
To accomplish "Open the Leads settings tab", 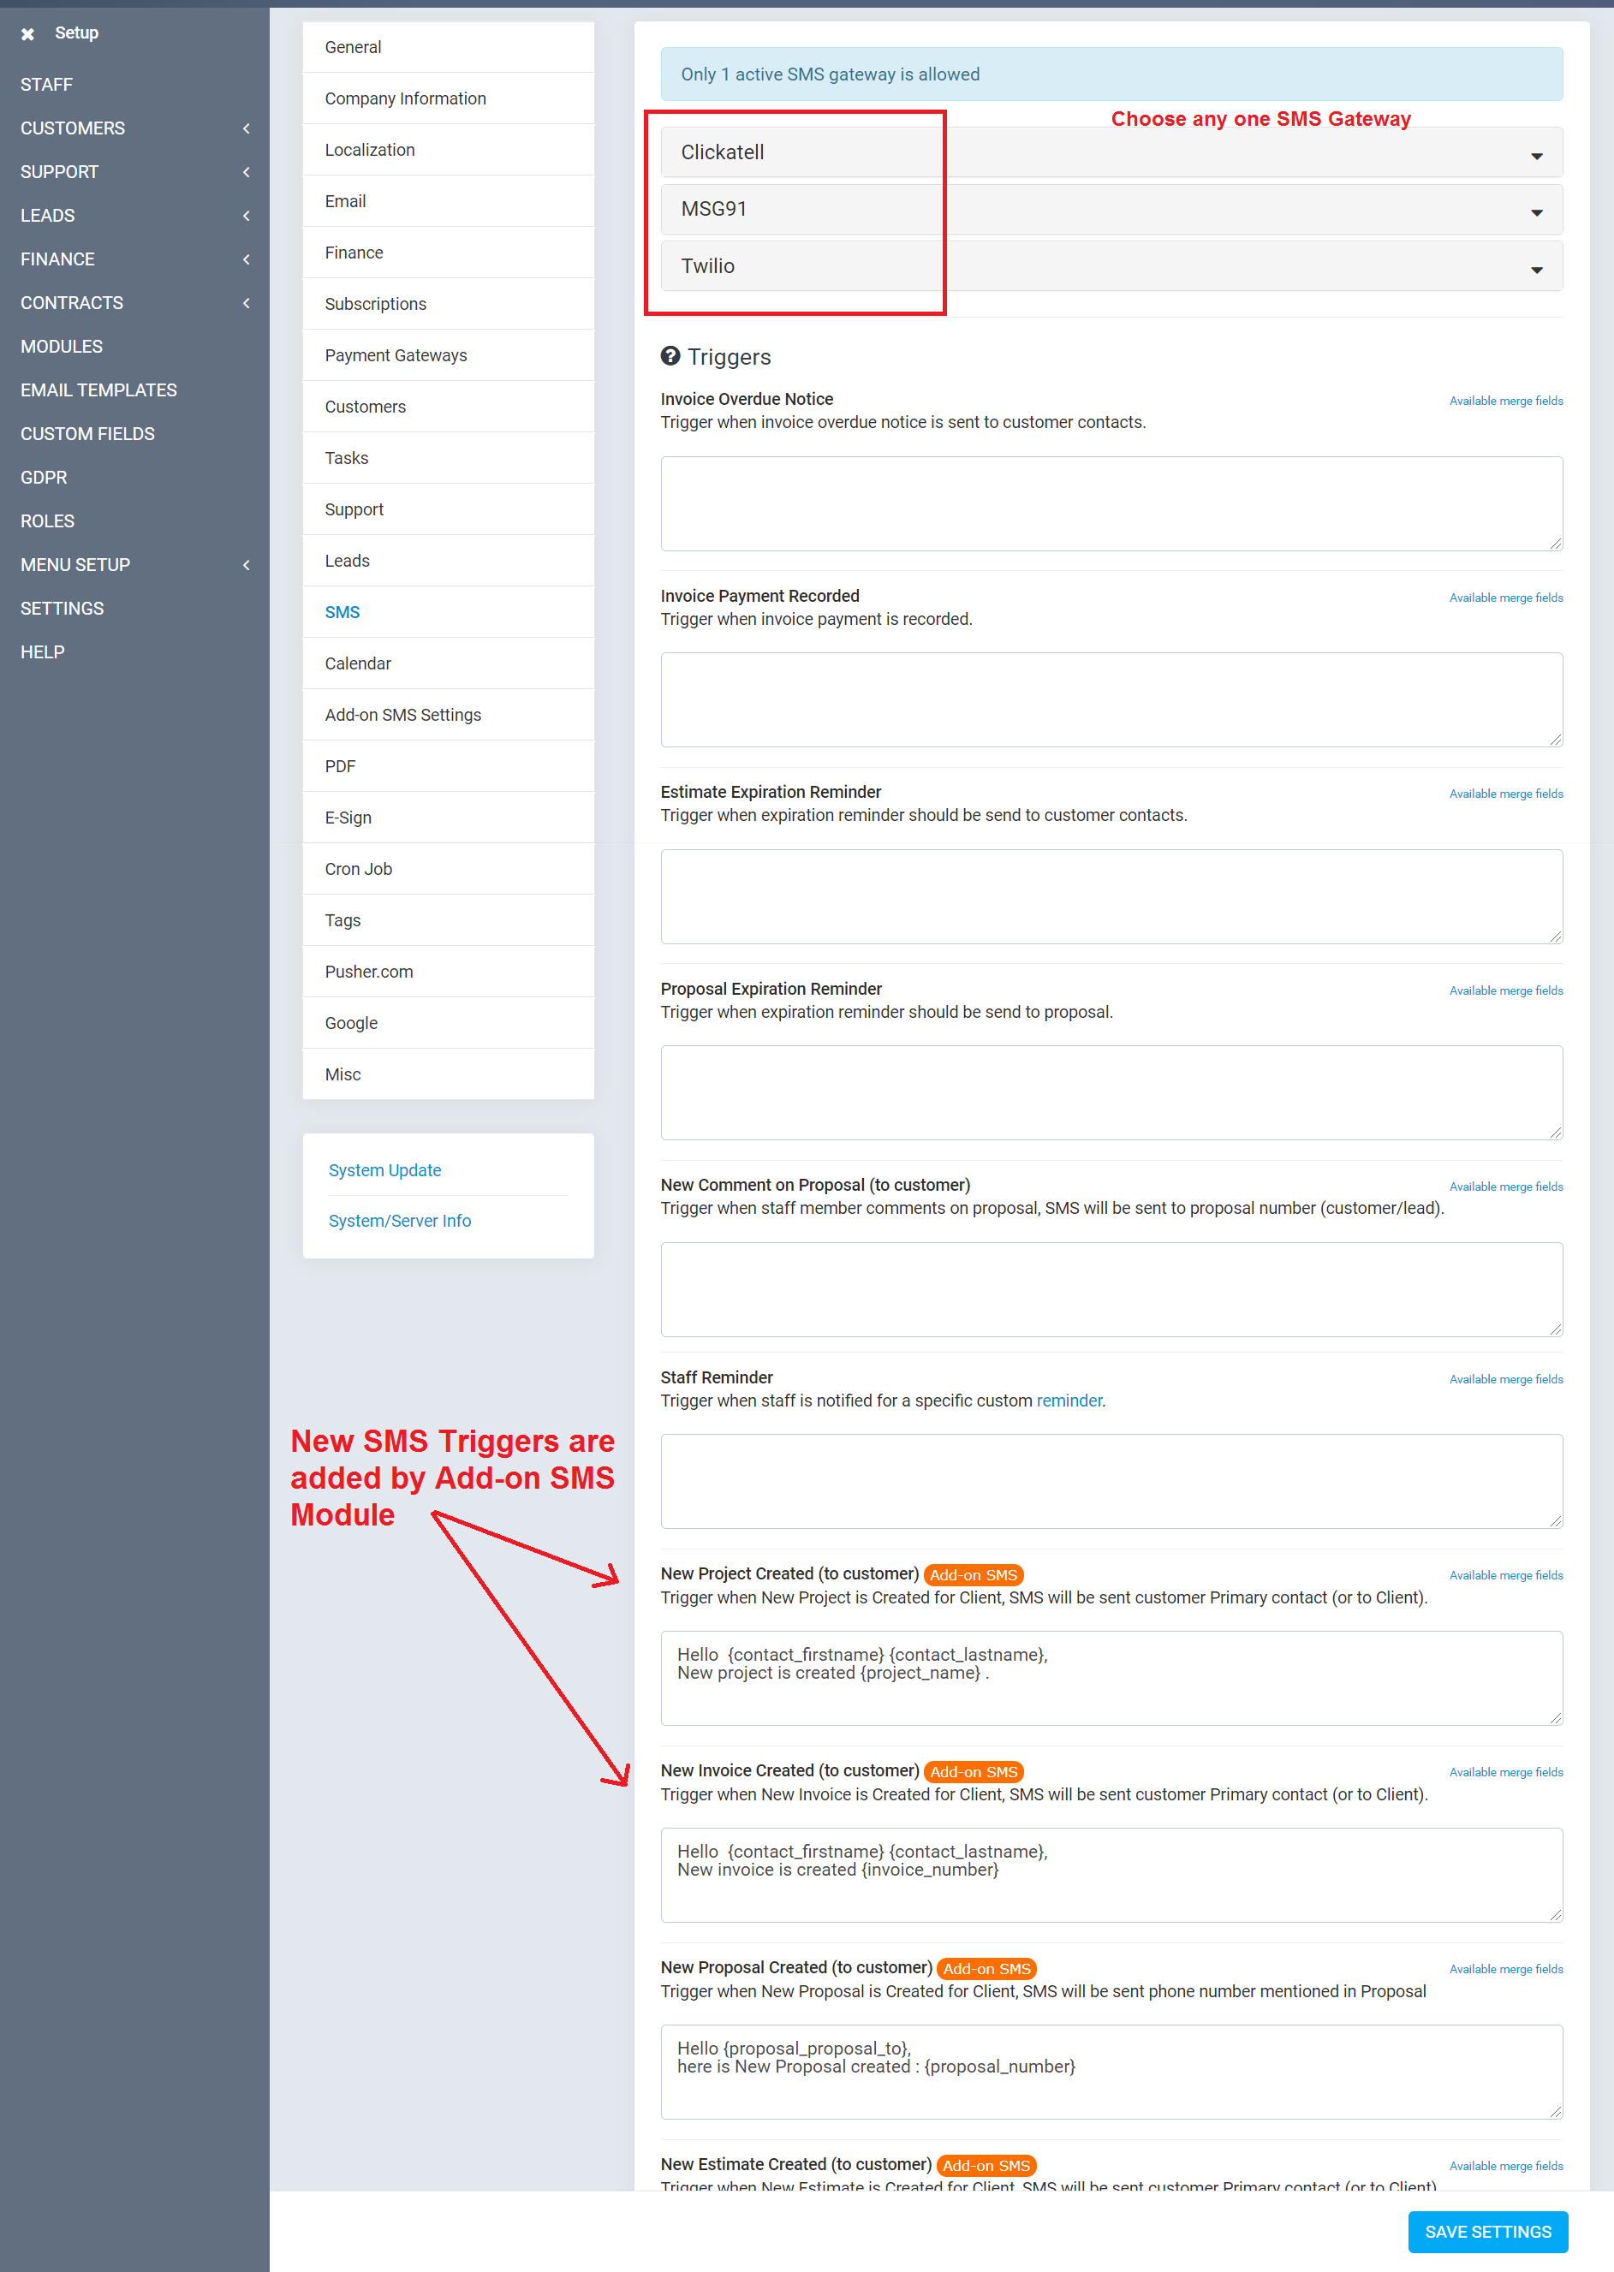I will 448,562.
